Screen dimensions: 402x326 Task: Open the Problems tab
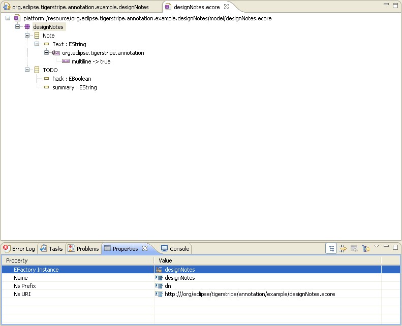83,249
